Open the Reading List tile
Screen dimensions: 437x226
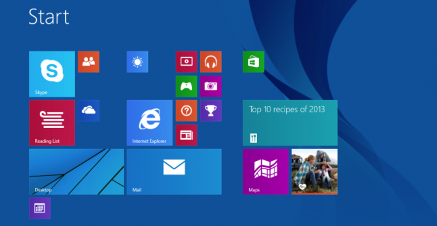tap(52, 123)
